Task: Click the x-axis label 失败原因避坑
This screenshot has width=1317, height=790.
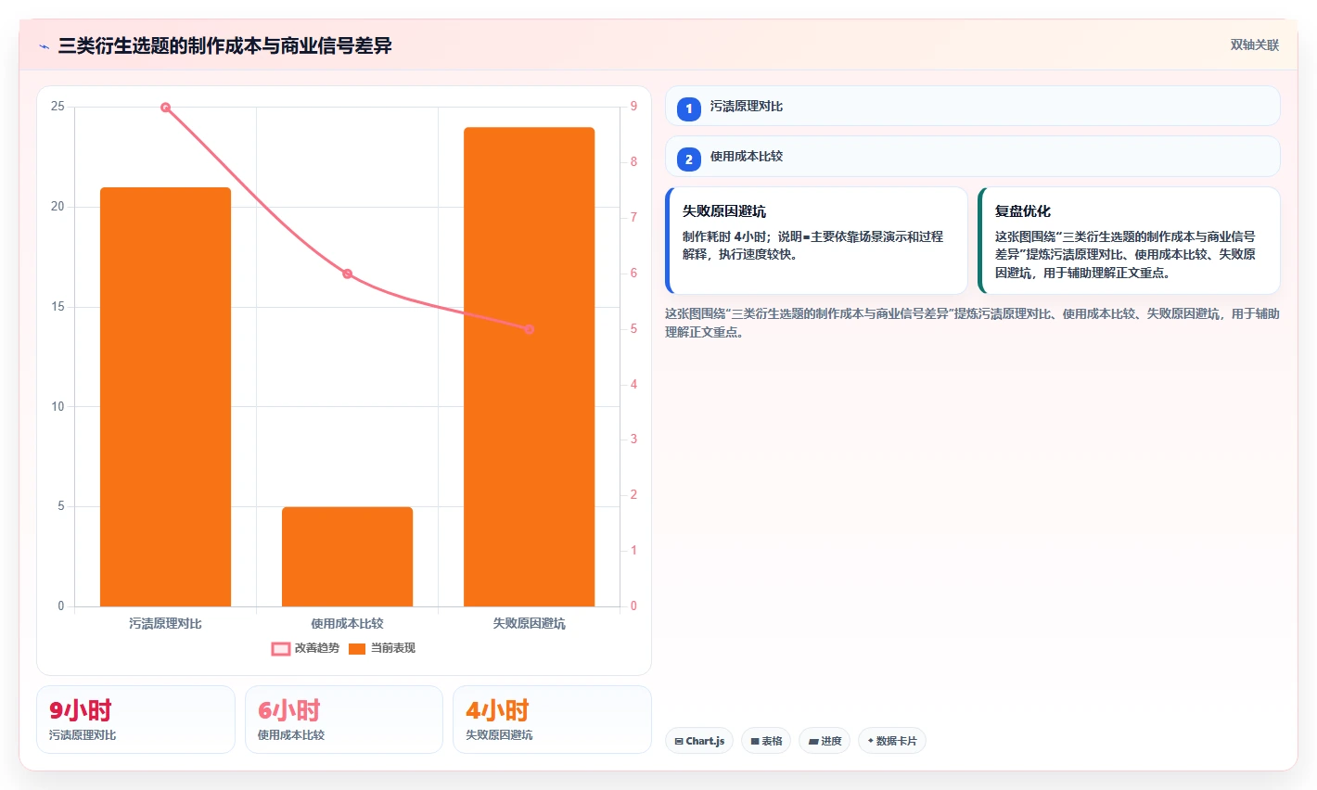Action: pos(529,624)
